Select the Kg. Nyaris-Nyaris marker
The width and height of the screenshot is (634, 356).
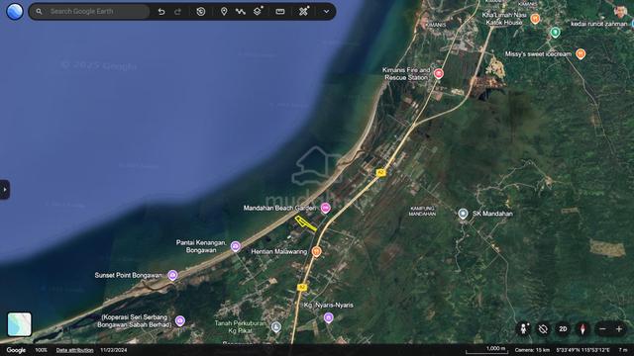coord(328,317)
